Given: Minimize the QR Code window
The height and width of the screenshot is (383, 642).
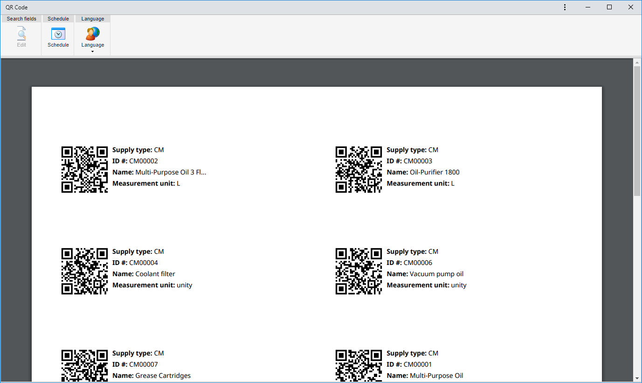Looking at the screenshot, I should pos(588,7).
